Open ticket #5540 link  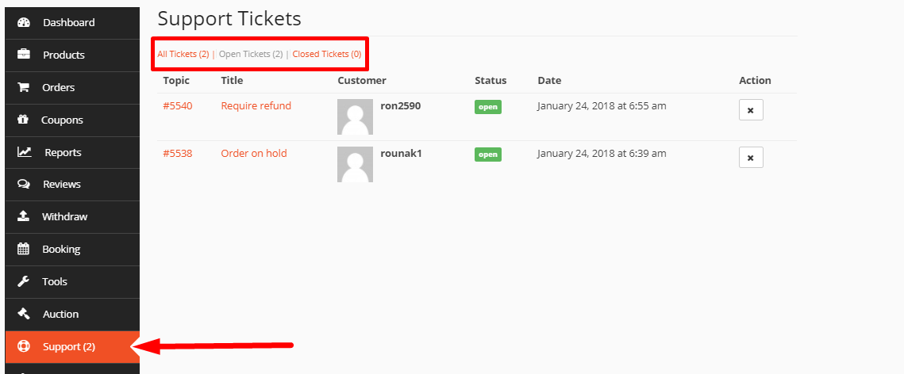click(x=178, y=106)
